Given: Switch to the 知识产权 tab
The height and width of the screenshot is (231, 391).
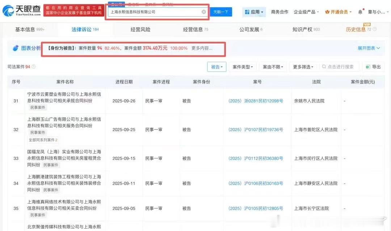Looking at the screenshot, I should pos(306,29).
